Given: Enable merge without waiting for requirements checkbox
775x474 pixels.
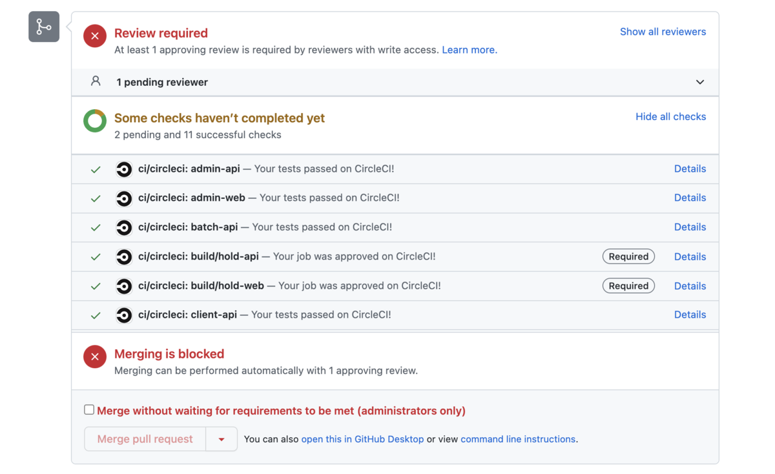Looking at the screenshot, I should point(89,409).
